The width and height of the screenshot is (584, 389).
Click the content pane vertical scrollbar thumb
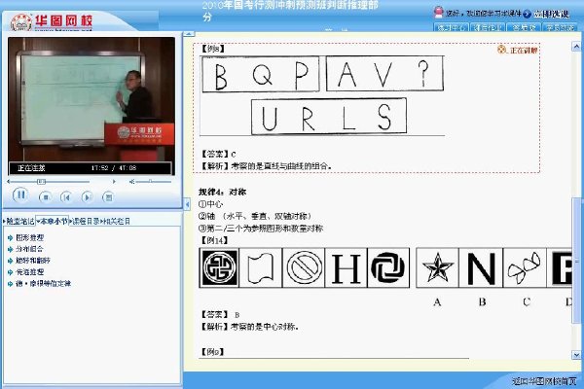[576, 261]
